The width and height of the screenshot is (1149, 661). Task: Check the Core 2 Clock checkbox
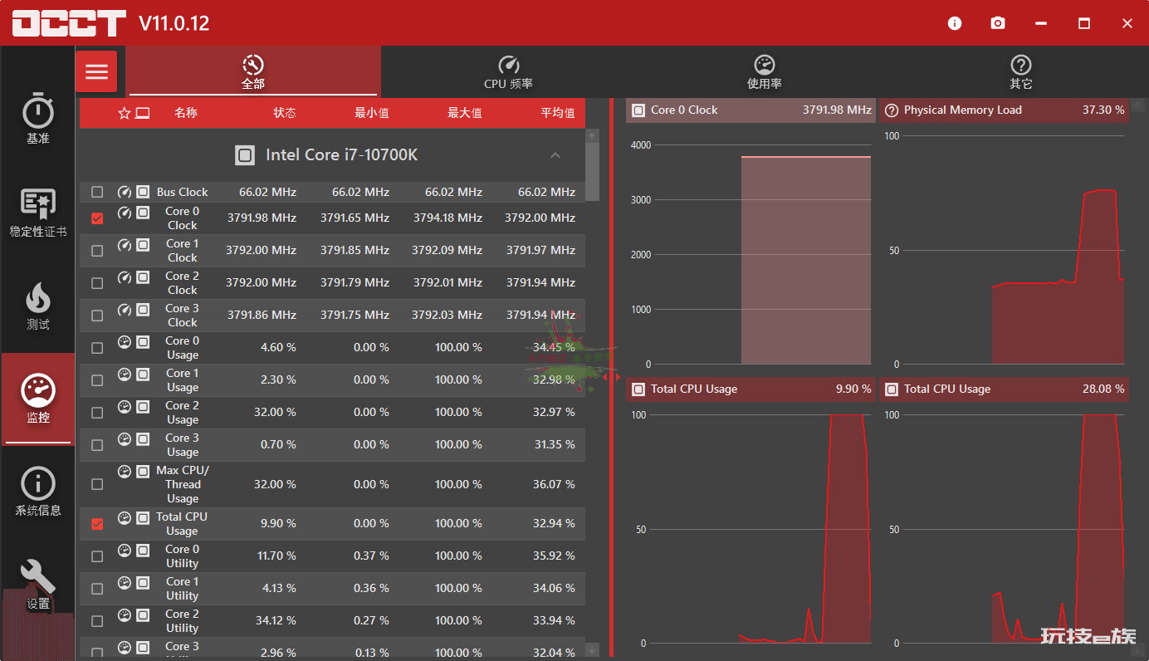(97, 283)
